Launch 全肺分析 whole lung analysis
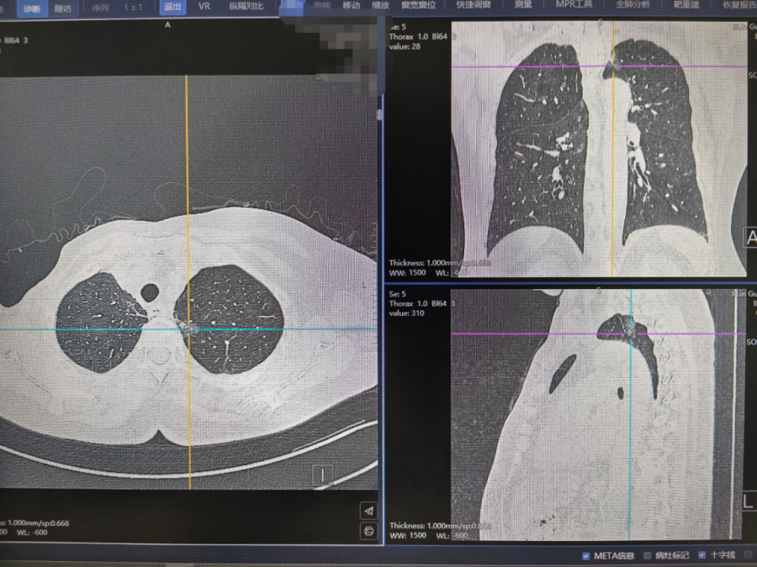 click(x=633, y=5)
